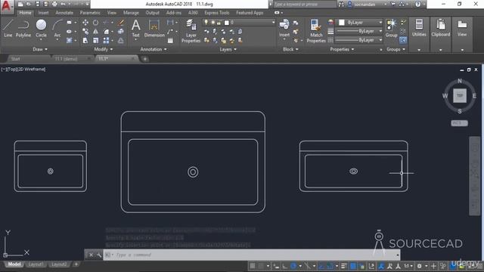Select the Polyline tool
This screenshot has width=484, height=272.
click(x=23, y=29)
